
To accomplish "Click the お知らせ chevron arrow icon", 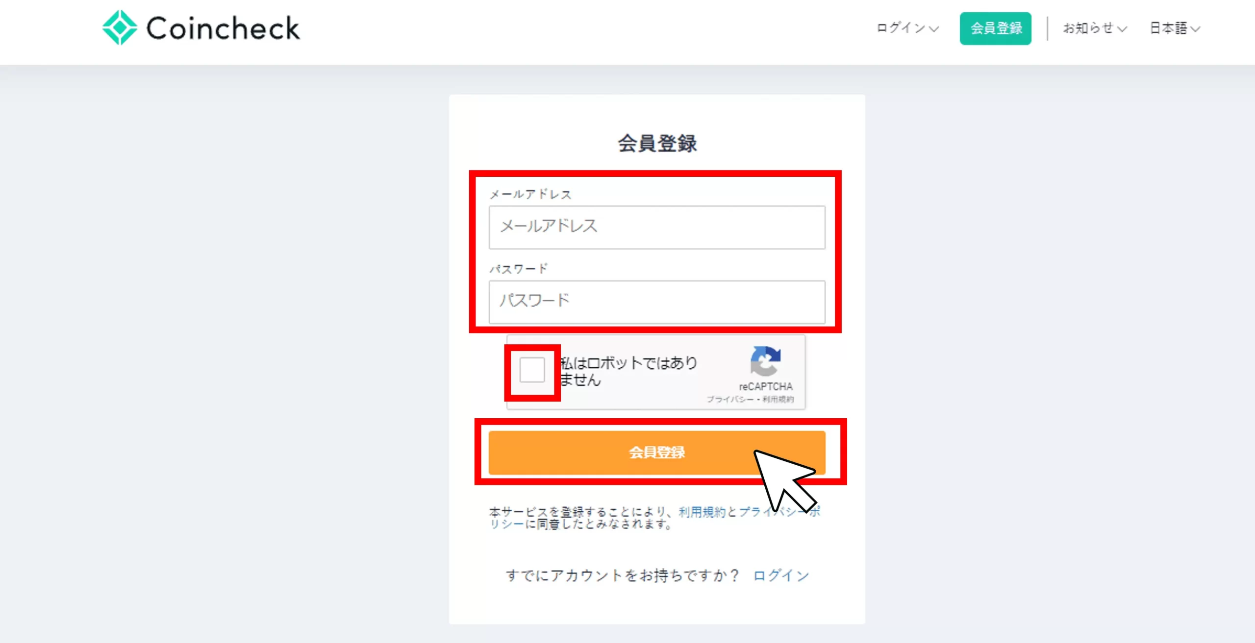I will tap(1122, 29).
